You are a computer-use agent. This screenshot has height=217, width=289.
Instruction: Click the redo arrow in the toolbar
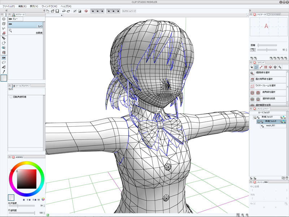[69, 11]
